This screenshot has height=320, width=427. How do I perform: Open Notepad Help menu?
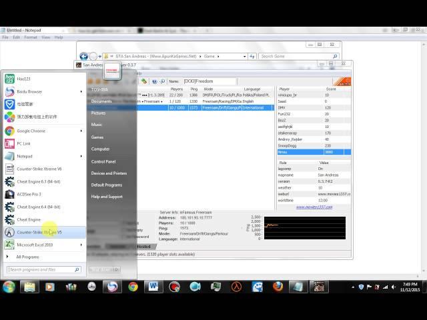59,37
